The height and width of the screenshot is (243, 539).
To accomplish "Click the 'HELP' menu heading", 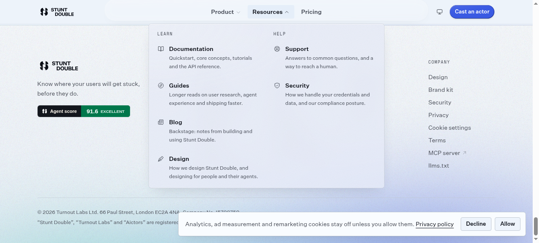I will 280,34.
